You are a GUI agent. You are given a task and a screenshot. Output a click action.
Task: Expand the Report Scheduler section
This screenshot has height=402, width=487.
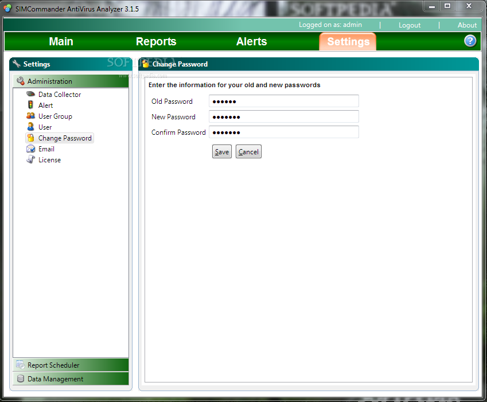pos(71,365)
